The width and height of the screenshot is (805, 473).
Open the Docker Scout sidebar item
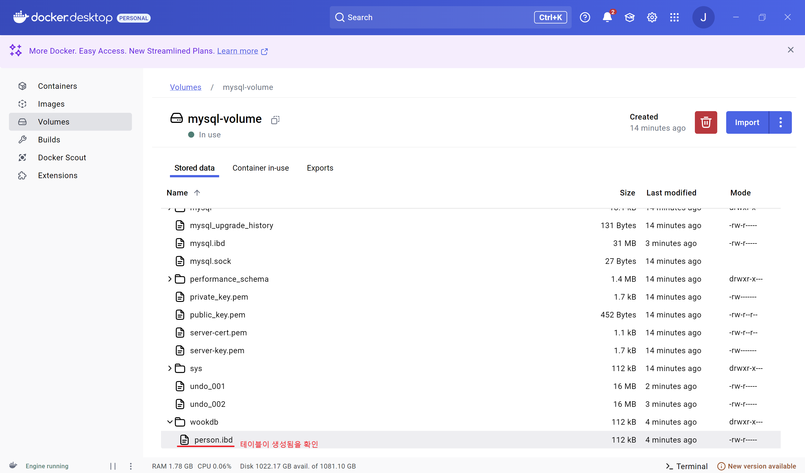click(62, 157)
